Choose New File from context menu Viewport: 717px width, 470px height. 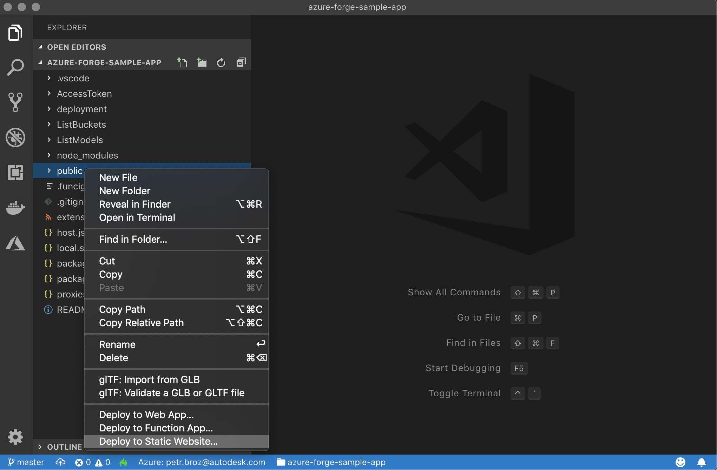[x=177, y=177]
